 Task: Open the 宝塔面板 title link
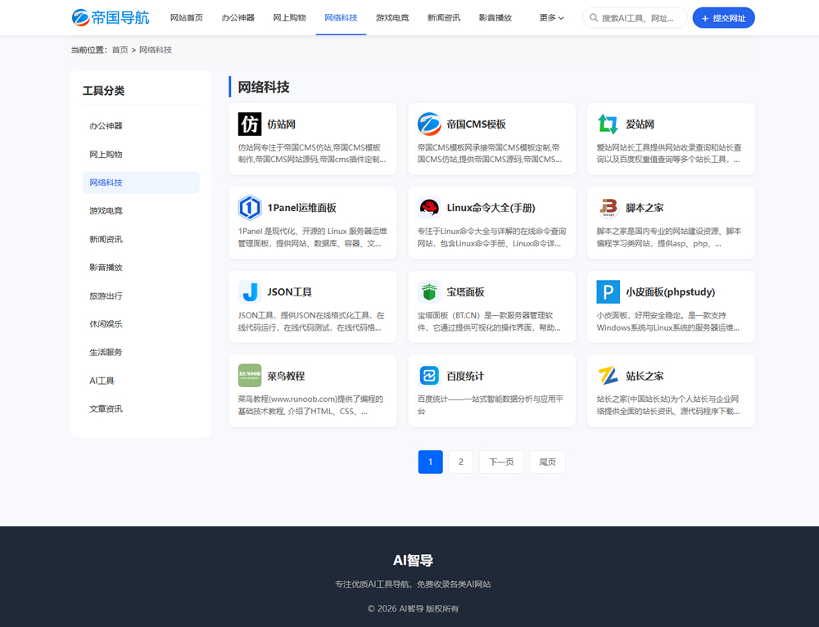tap(465, 292)
